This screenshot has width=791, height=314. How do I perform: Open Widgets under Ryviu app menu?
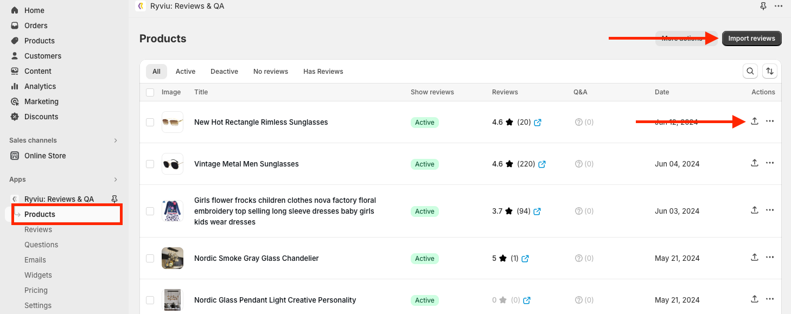38,275
